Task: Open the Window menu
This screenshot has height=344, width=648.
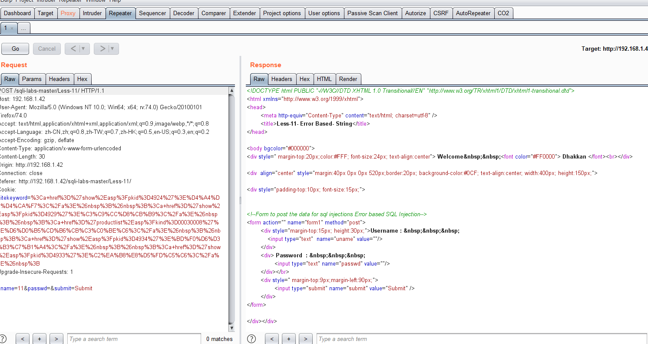Action: pyautogui.click(x=95, y=1)
